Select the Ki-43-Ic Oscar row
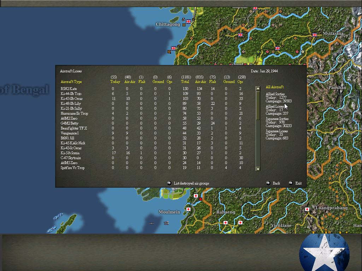362x271 pixels. (x=152, y=148)
